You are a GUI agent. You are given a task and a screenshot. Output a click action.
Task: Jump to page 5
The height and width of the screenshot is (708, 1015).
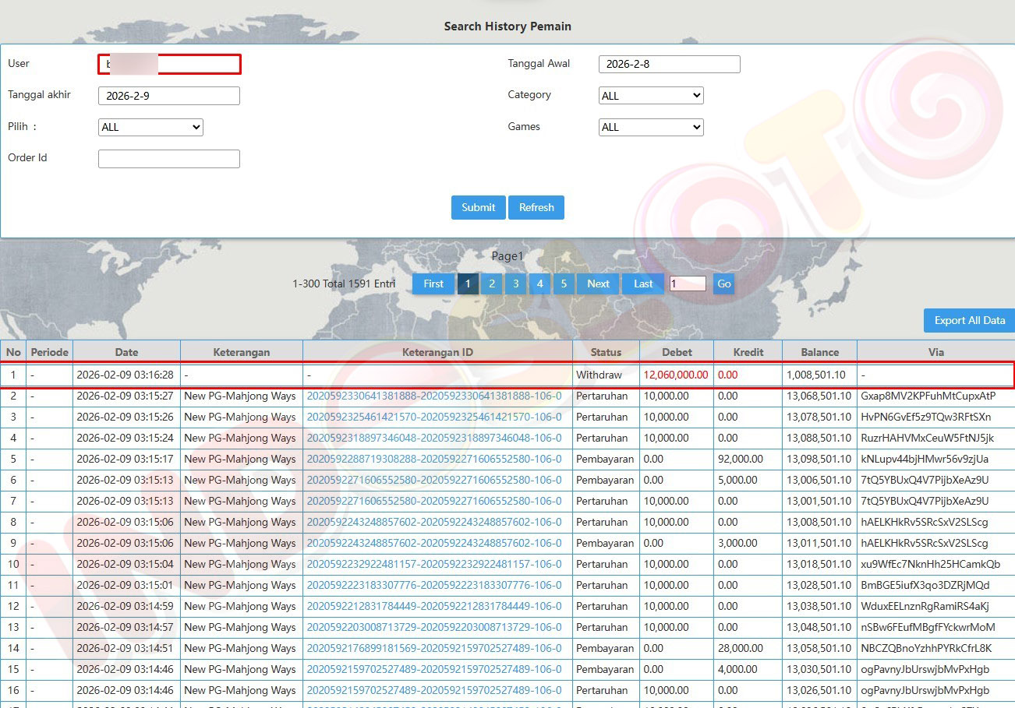563,284
